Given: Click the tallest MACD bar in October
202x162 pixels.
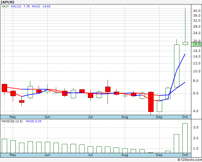Looking at the screenshot, I should click(x=185, y=138).
